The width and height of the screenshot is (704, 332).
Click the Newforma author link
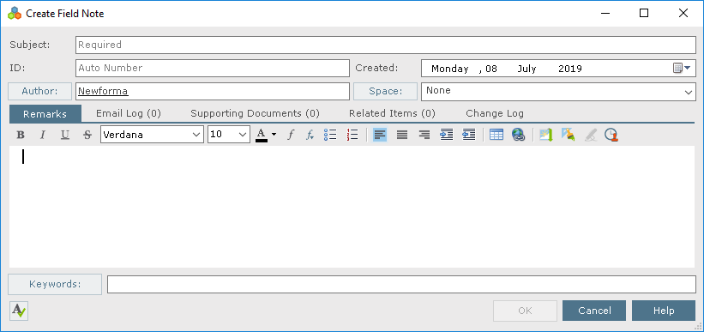[x=103, y=91]
